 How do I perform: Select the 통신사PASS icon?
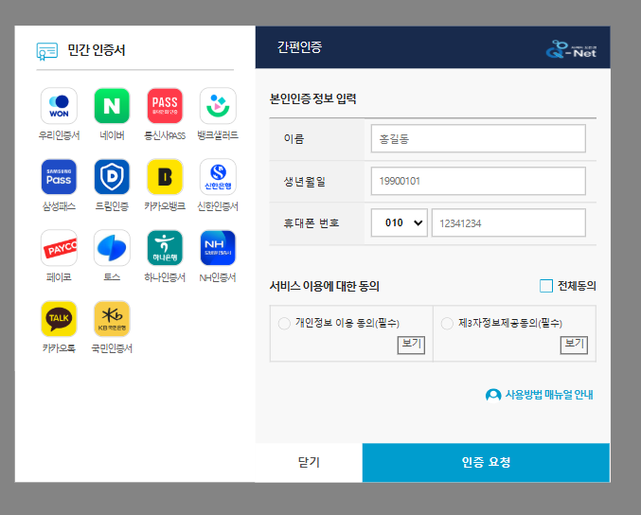click(165, 106)
